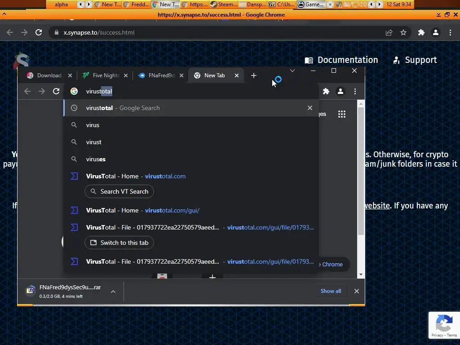Share this page icon in synapse window
The image size is (460, 345).
tap(389, 32)
